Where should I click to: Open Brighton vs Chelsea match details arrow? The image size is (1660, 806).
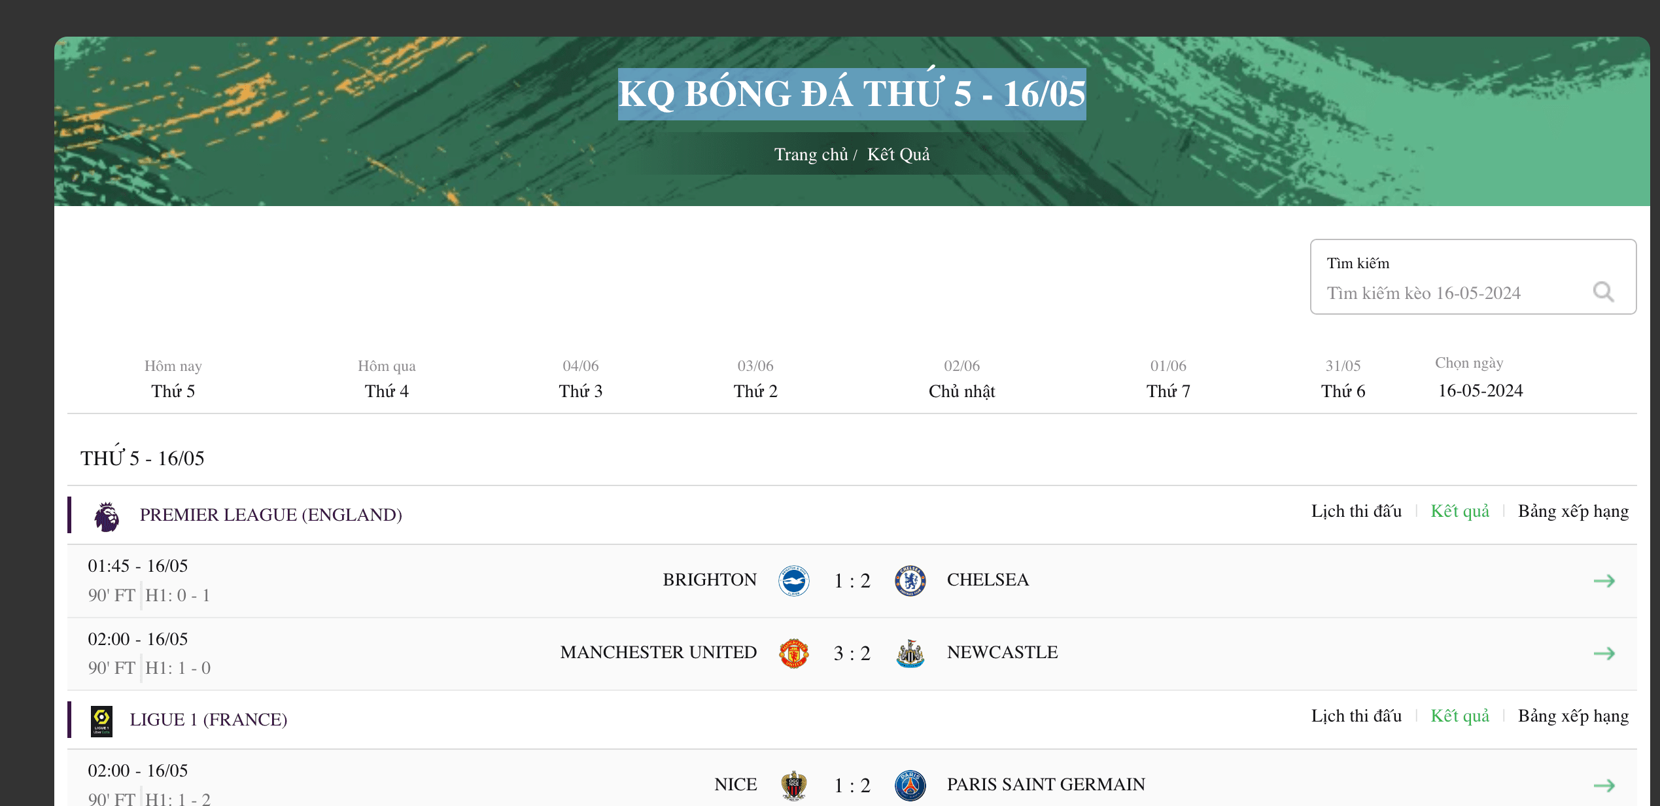(x=1604, y=580)
